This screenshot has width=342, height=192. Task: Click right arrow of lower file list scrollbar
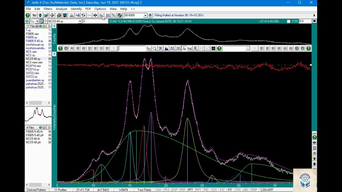point(49,185)
